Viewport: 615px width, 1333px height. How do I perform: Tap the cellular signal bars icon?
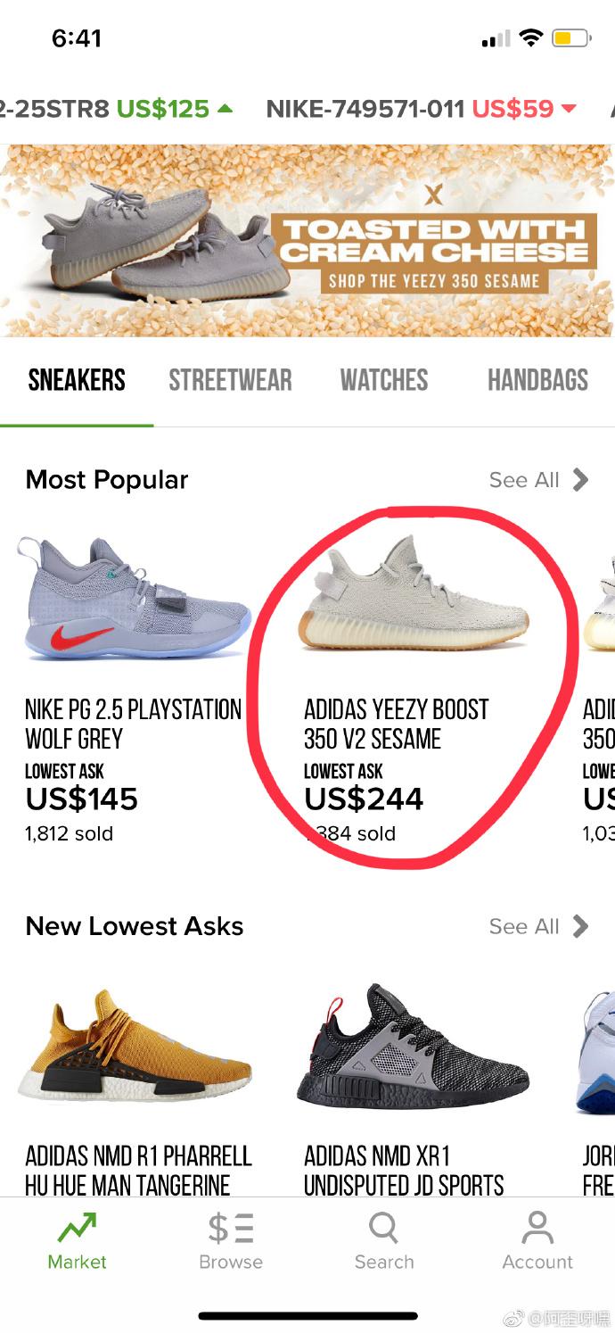coord(495,38)
